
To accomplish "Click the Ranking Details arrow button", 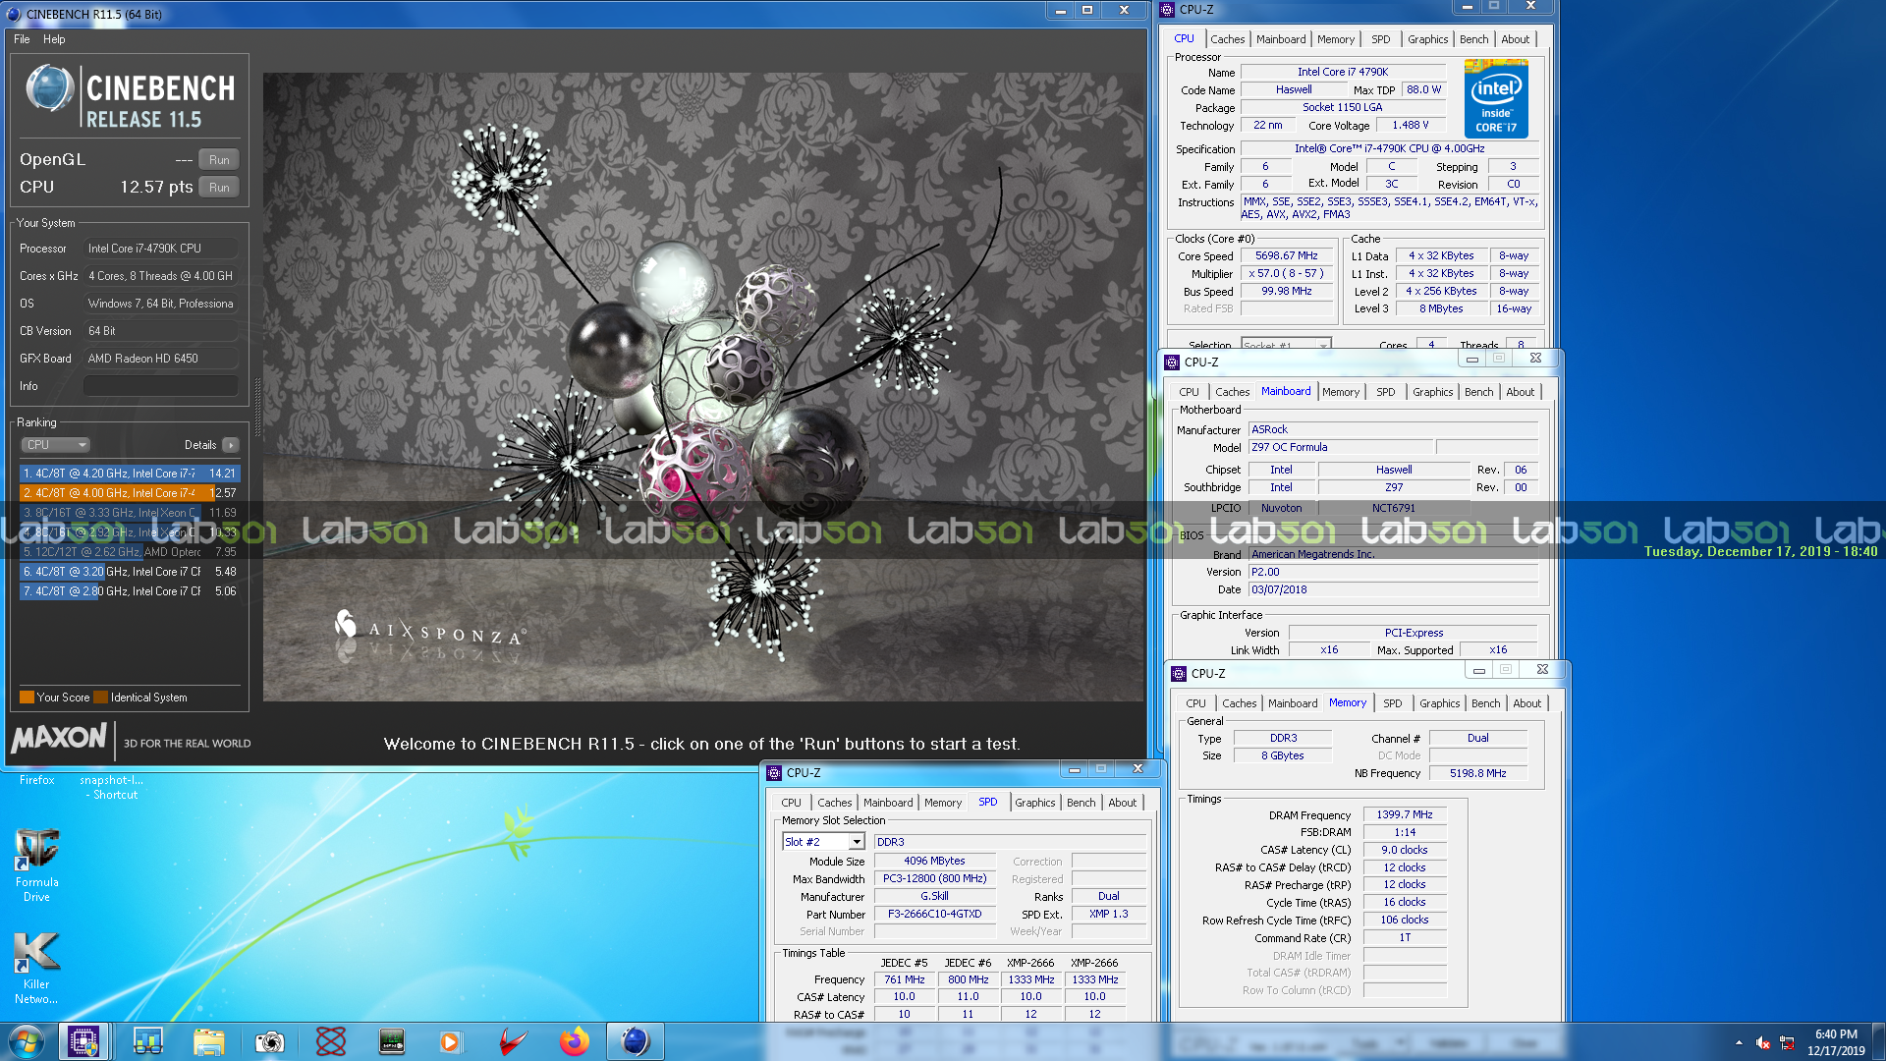I will pos(231,445).
